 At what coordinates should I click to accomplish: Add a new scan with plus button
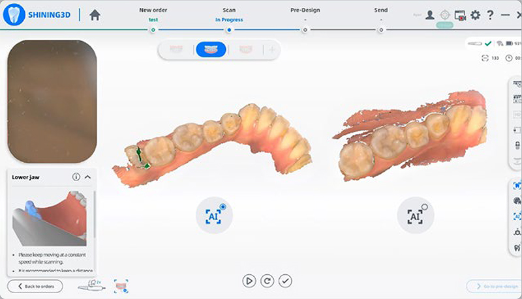[x=271, y=50]
